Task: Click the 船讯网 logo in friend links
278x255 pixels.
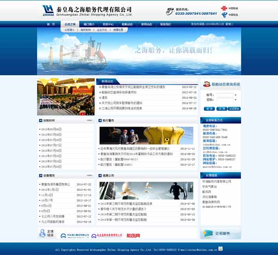Action: pyautogui.click(x=133, y=235)
